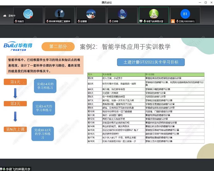
Task: Click 郑州商学院建工崔紫祥's microphone icon
Action: tap(47, 21)
